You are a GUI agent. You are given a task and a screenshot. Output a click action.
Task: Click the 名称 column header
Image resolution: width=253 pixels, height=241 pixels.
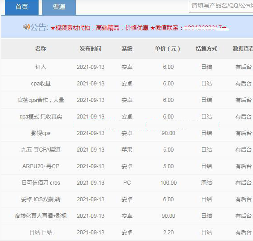point(41,49)
